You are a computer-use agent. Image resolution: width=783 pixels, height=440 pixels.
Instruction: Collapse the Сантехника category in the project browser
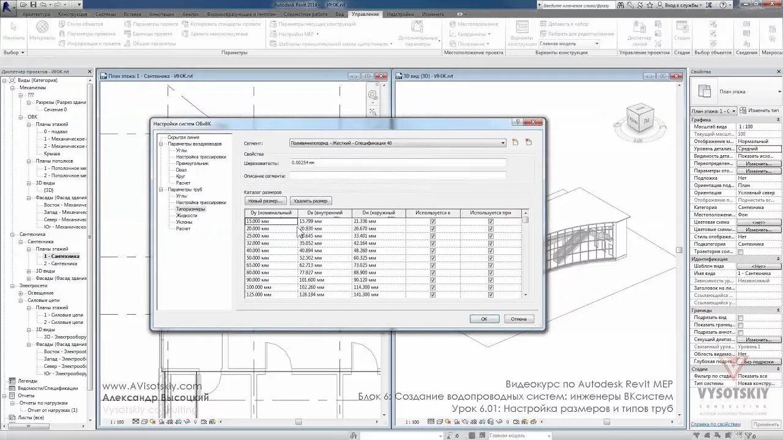pyautogui.click(x=13, y=234)
